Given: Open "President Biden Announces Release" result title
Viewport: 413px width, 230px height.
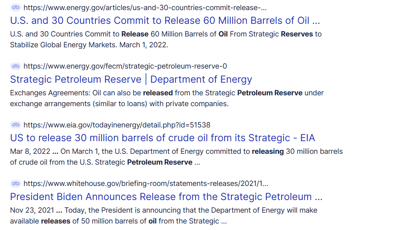Looking at the screenshot, I should click(166, 196).
